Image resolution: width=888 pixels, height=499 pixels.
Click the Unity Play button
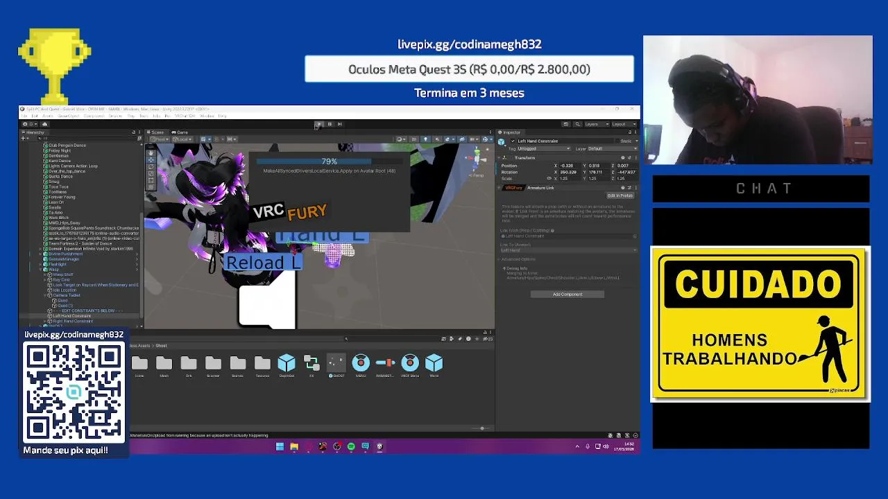pos(319,124)
